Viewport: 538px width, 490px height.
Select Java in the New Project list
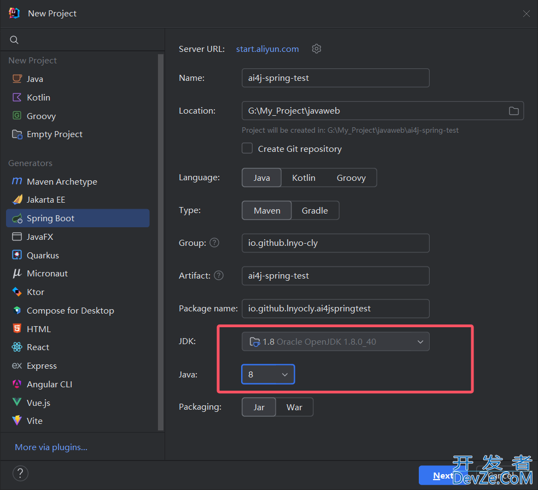tap(78, 79)
